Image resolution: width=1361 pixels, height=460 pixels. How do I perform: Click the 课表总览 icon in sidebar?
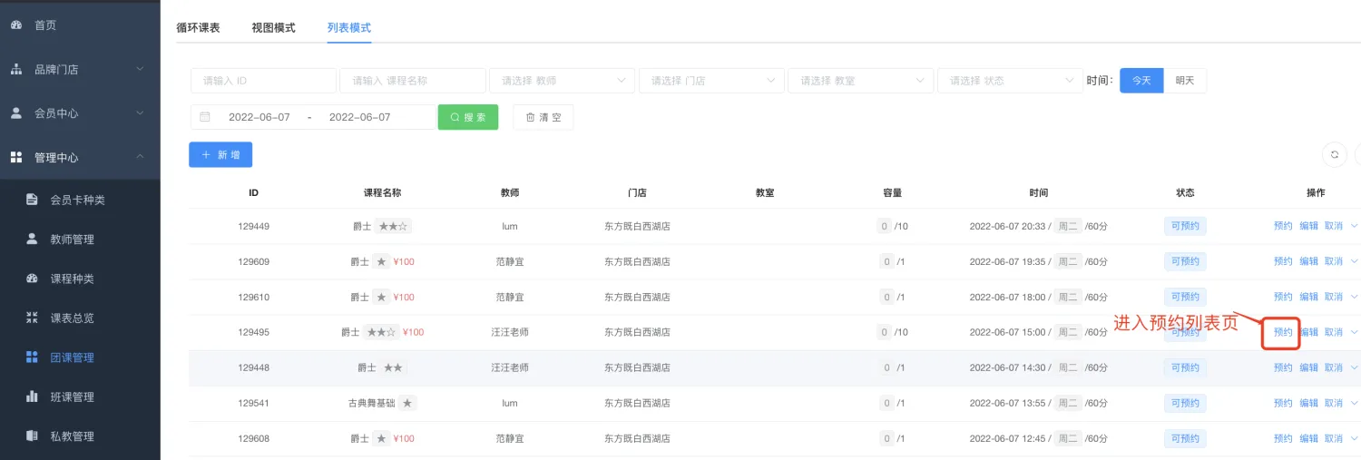pyautogui.click(x=33, y=318)
